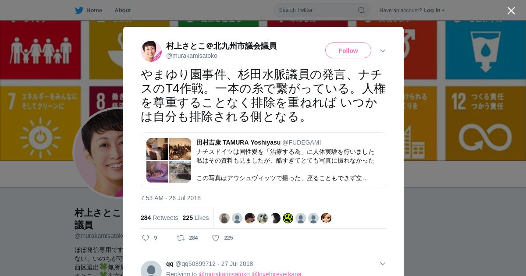The width and height of the screenshot is (526, 276).
Task: Follow @murakamisatoko
Action: click(x=348, y=51)
